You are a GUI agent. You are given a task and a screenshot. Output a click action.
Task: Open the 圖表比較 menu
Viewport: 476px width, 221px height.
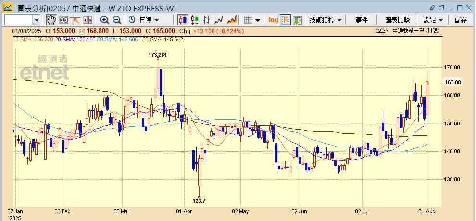pos(397,20)
